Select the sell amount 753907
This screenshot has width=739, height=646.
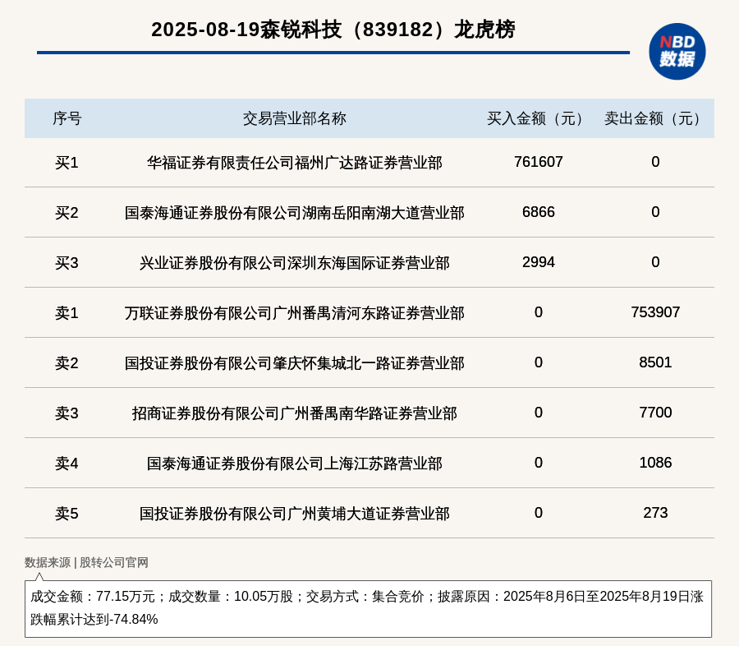coord(655,312)
